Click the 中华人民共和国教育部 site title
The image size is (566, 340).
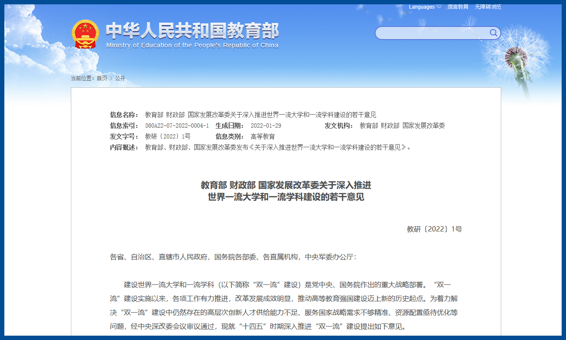click(x=192, y=31)
